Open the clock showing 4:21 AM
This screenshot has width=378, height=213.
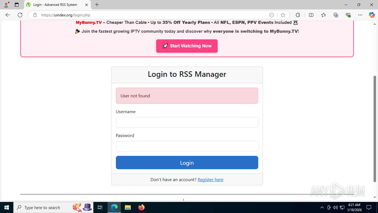(x=354, y=207)
